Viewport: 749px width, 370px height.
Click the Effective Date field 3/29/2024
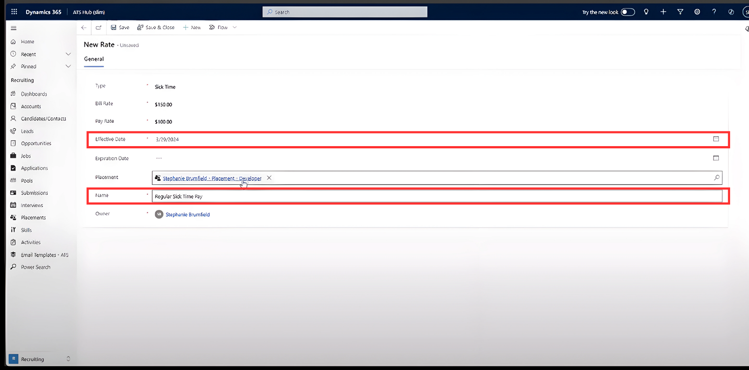click(x=167, y=139)
